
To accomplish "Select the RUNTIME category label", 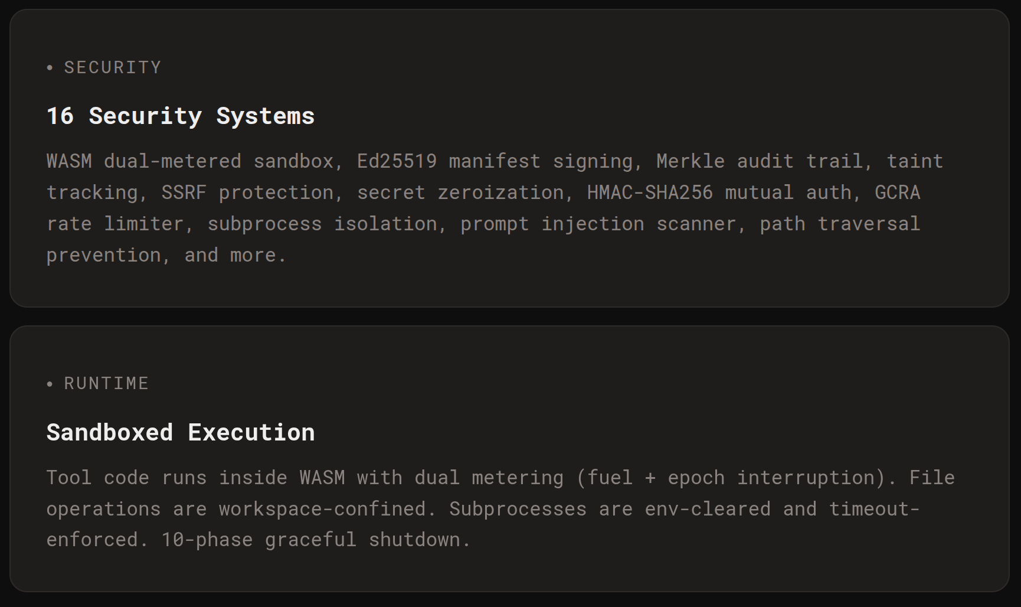I will (106, 383).
